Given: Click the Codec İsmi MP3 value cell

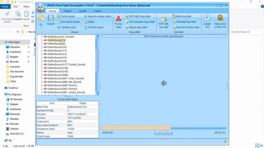Looking at the screenshot, I should 83,122.
